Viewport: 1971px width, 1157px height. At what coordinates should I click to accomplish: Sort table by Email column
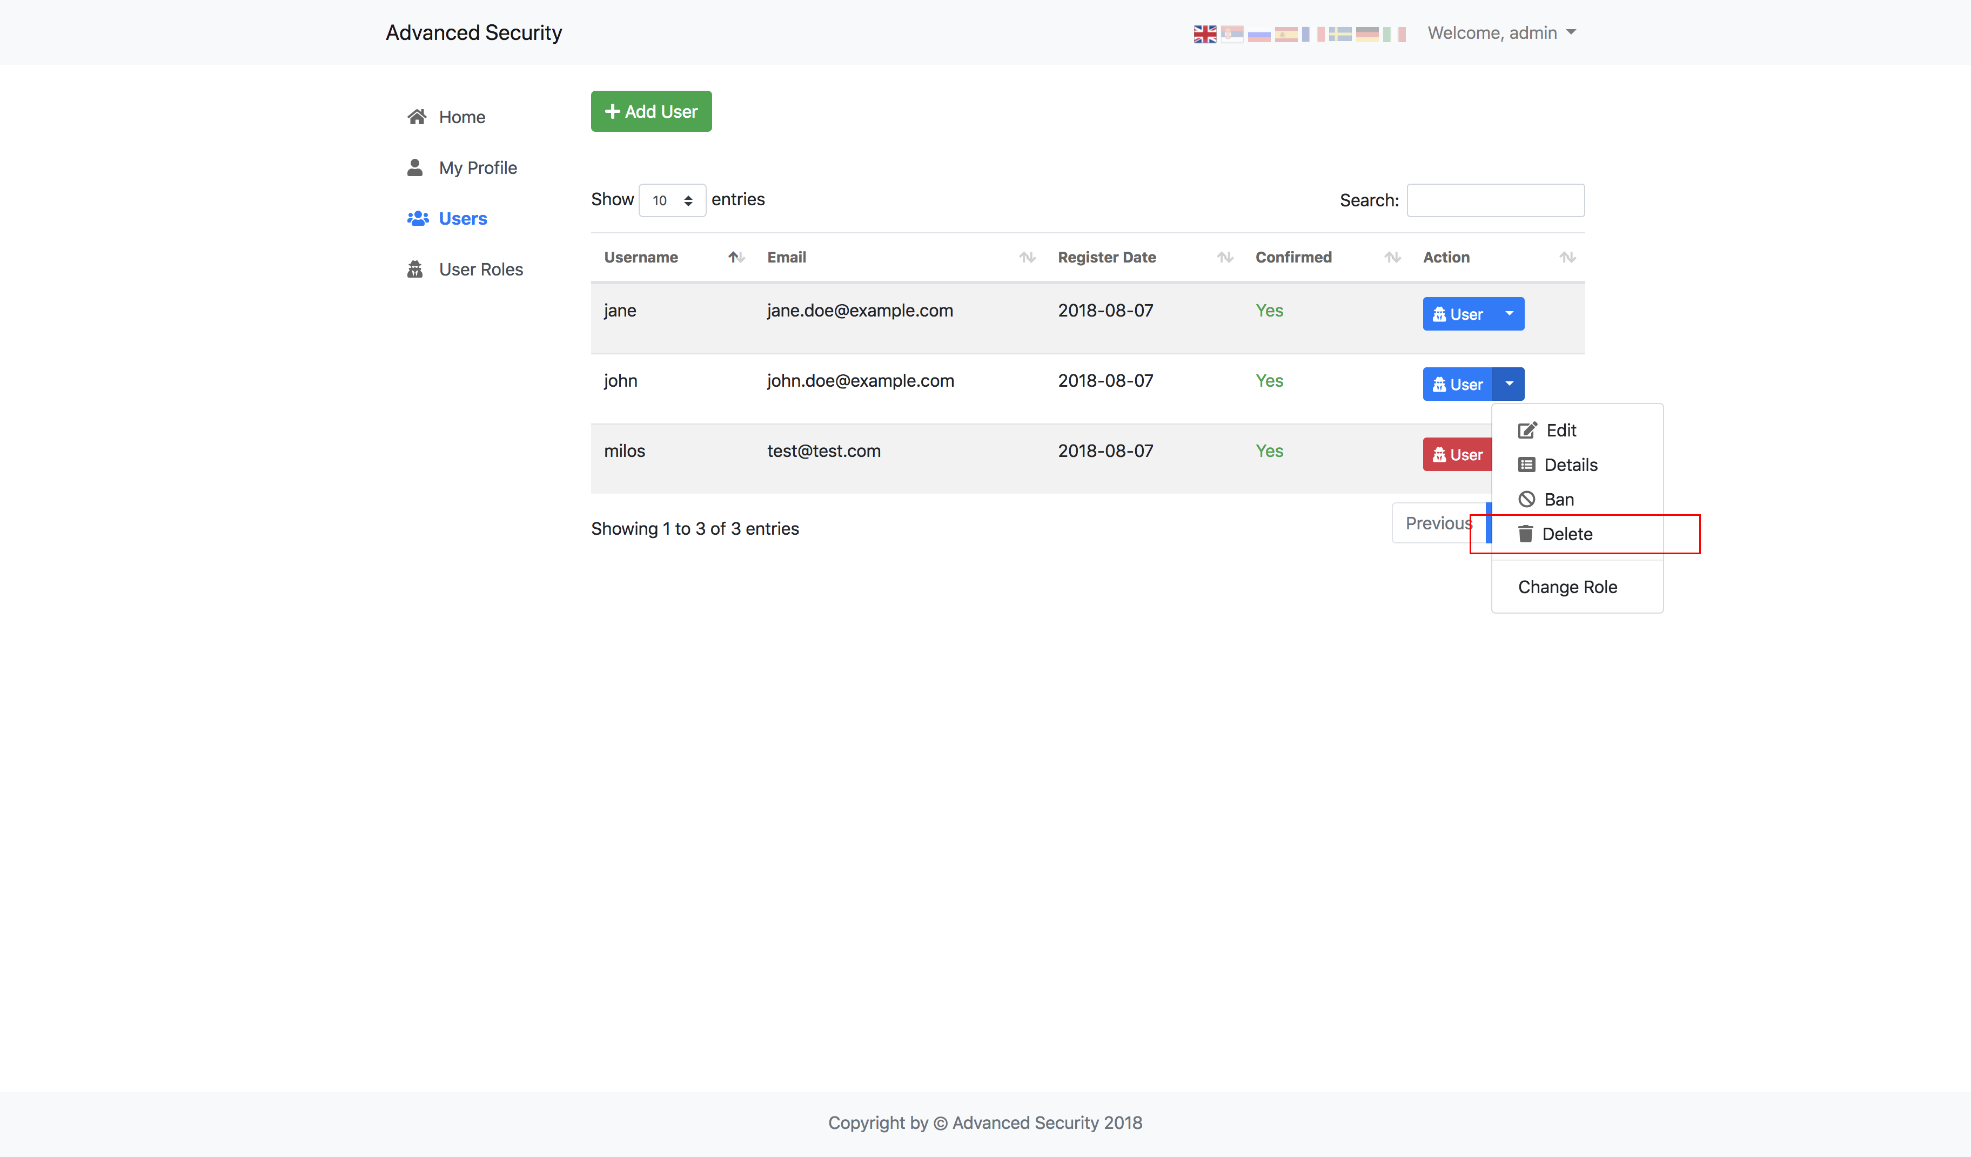786,257
